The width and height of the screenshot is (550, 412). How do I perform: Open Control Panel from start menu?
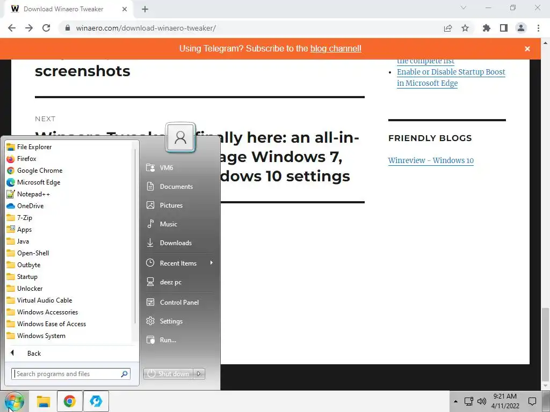pyautogui.click(x=179, y=303)
